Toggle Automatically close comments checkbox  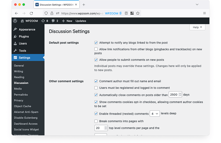96,95
